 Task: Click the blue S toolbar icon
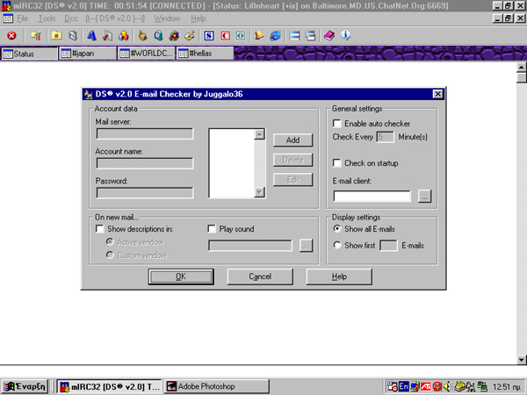209,36
